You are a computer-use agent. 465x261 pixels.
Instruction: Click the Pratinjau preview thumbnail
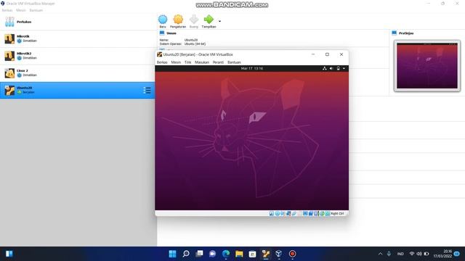(427, 66)
